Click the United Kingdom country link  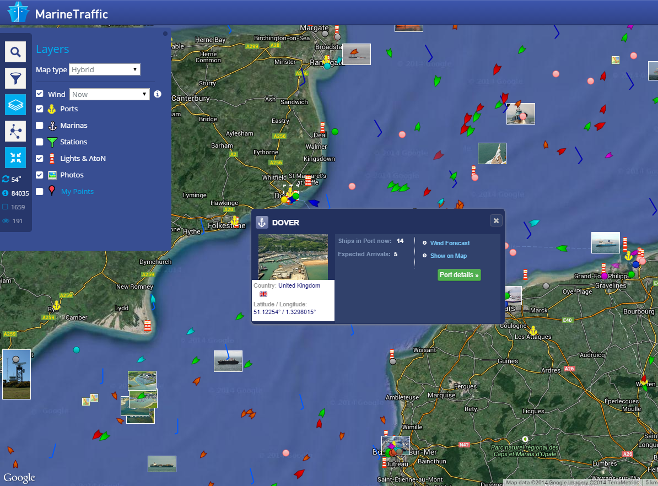(299, 285)
